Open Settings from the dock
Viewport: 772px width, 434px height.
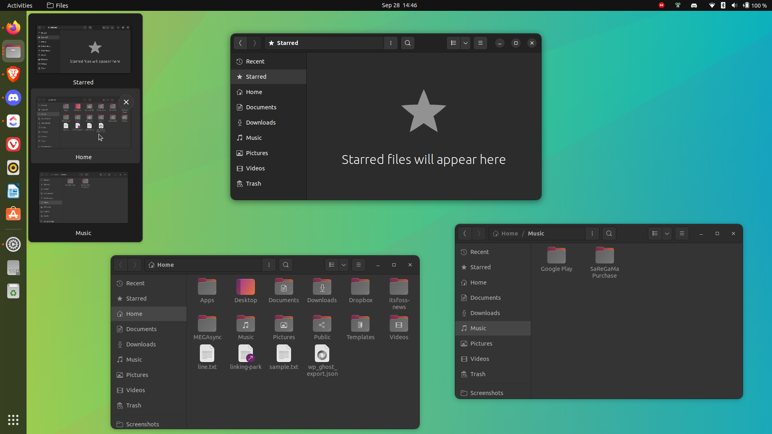[13, 244]
